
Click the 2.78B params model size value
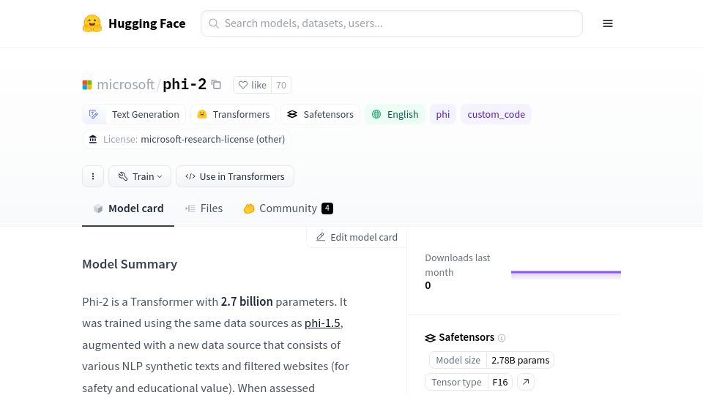pyautogui.click(x=520, y=360)
